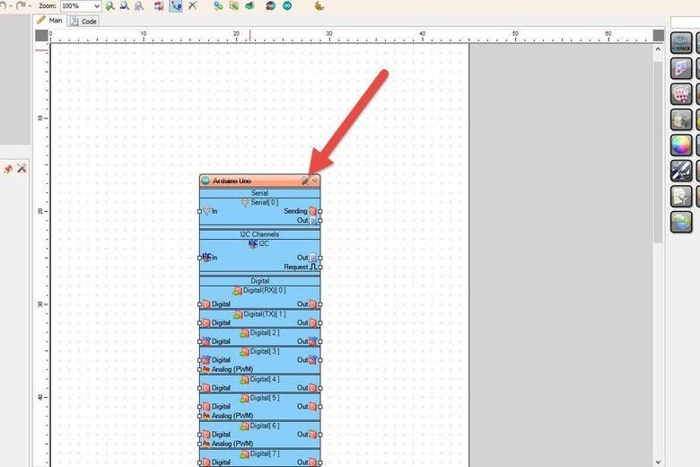Click the Arduino Uno title bar
Image resolution: width=700 pixels, height=467 pixels.
click(x=260, y=181)
